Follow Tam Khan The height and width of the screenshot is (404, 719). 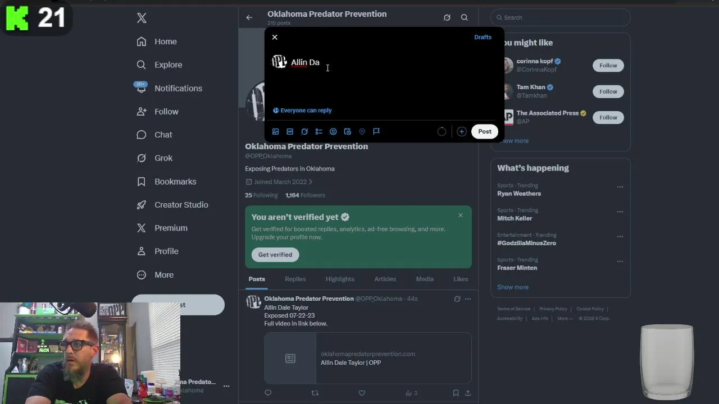(608, 91)
